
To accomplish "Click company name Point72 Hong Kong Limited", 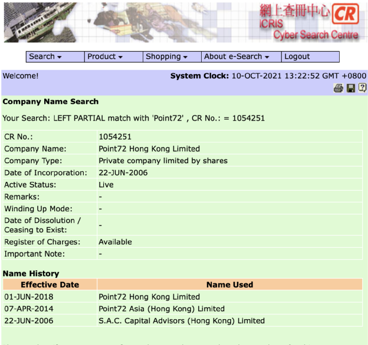I will point(149,149).
